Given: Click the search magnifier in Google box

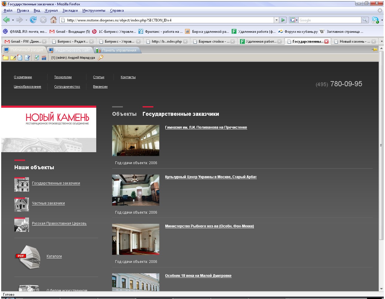Looking at the screenshot, I should coord(365,20).
